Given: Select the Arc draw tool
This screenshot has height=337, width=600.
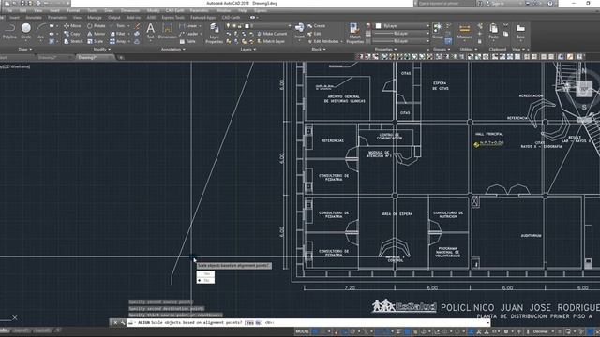Looking at the screenshot, I should pos(40,31).
